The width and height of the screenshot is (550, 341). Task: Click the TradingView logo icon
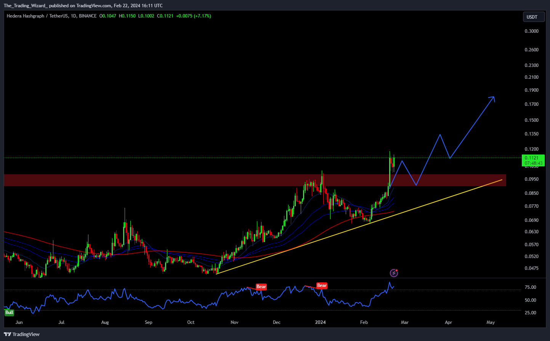7,334
